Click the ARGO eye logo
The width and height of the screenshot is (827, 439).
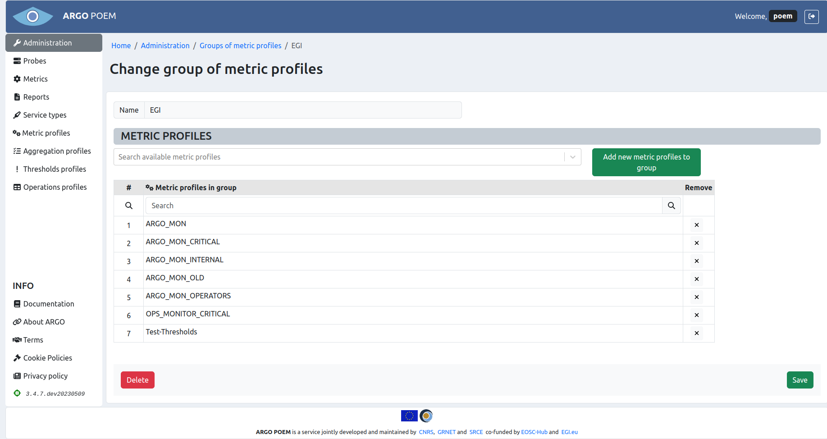click(32, 16)
